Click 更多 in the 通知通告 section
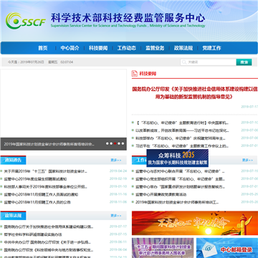This screenshot has width=258, height=258. coord(116,160)
